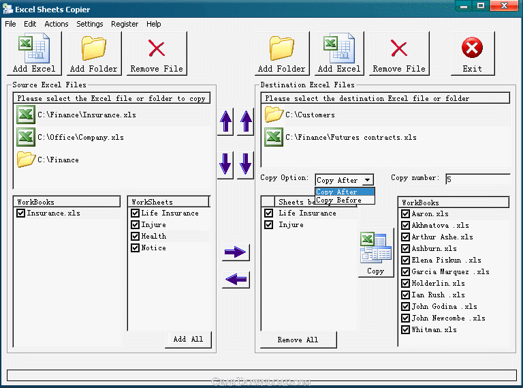Click the right down arrow button
The width and height of the screenshot is (523, 388).
tap(246, 164)
